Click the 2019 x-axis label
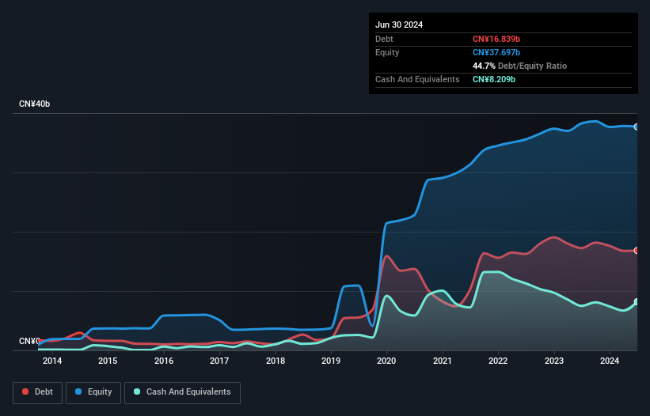The height and width of the screenshot is (416, 650). [x=331, y=361]
